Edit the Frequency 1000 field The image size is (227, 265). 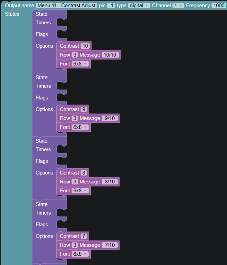(219, 5)
